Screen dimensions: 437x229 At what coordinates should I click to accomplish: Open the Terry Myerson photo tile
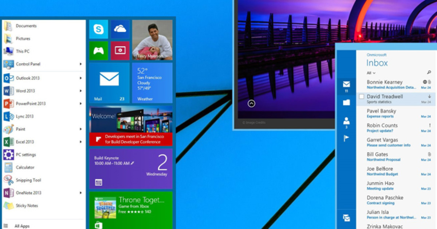click(x=152, y=40)
